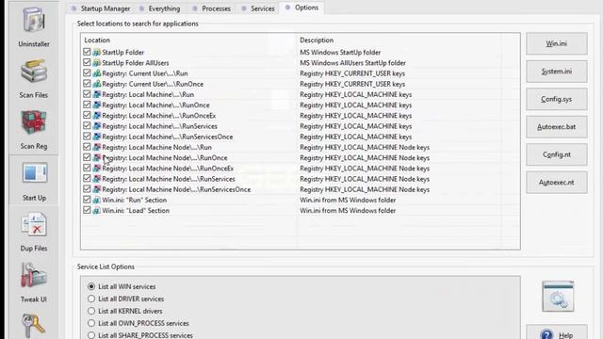Toggle Local Machine\...\RunOnceEx checkbox
Screen dimensions: 603x339
[87, 115]
